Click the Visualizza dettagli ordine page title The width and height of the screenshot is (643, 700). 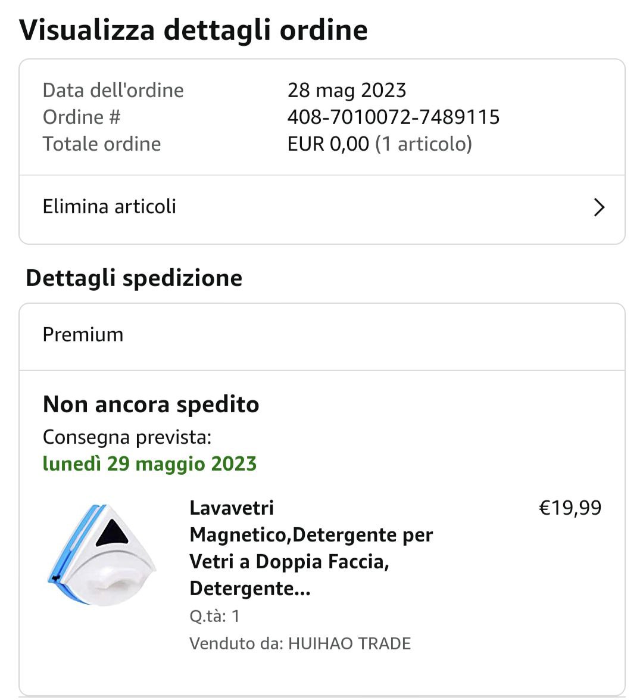(x=193, y=30)
